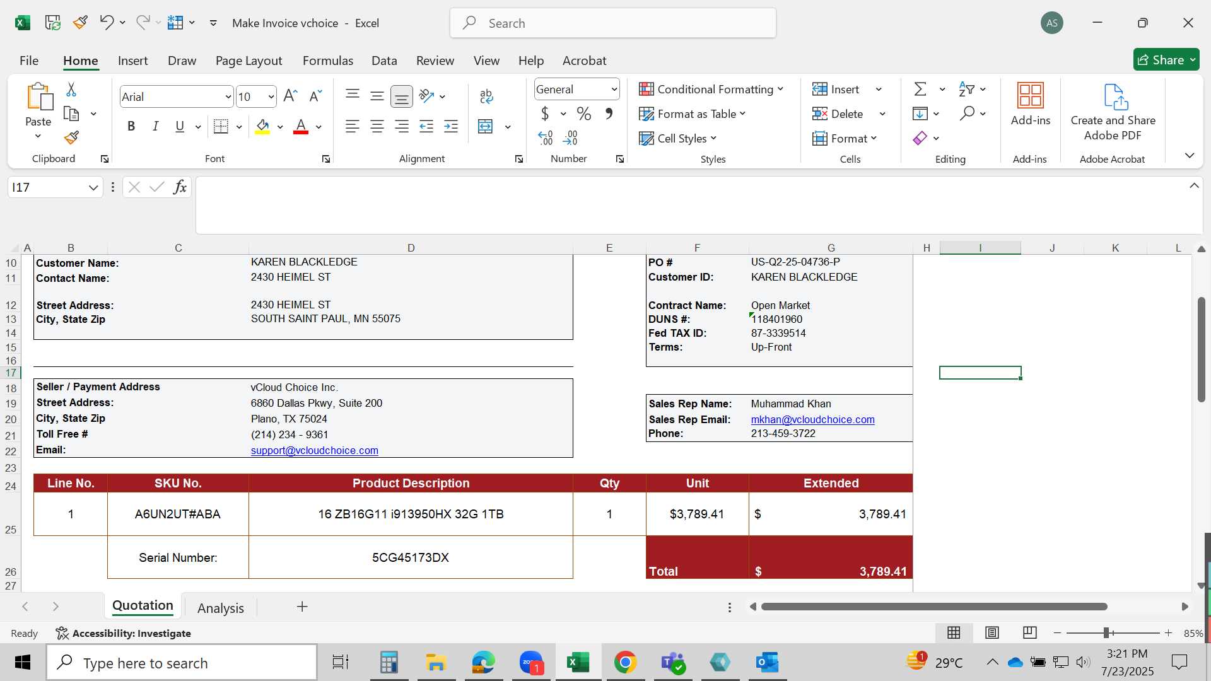Switch to the Data tab

[384, 61]
